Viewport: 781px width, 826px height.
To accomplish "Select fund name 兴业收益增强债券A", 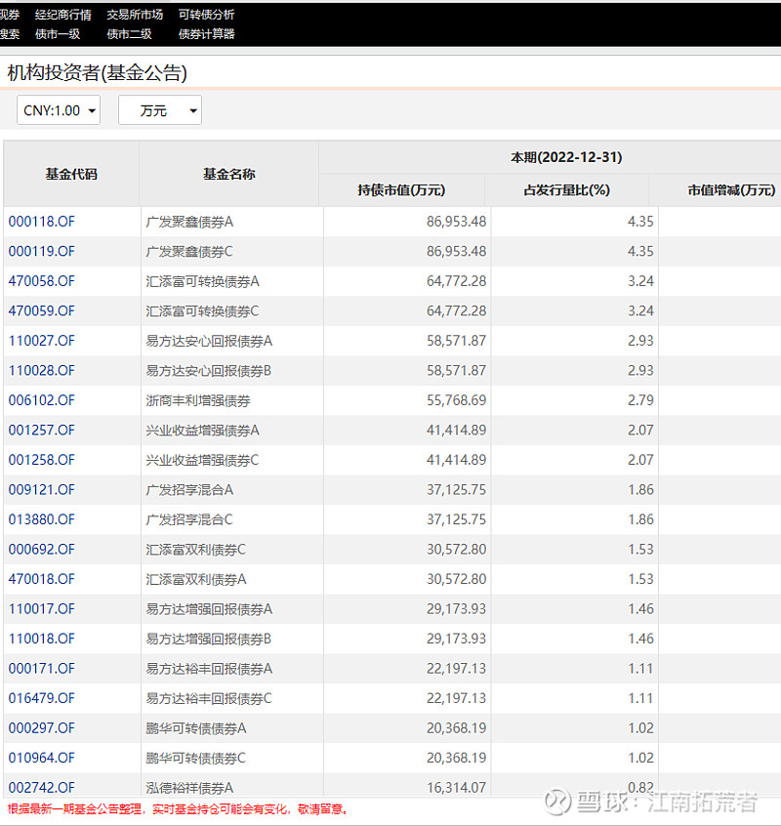I will (203, 430).
